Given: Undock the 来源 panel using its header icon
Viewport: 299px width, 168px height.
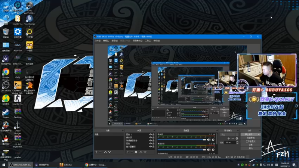Looking at the screenshot, I should pyautogui.click(x=154, y=130).
